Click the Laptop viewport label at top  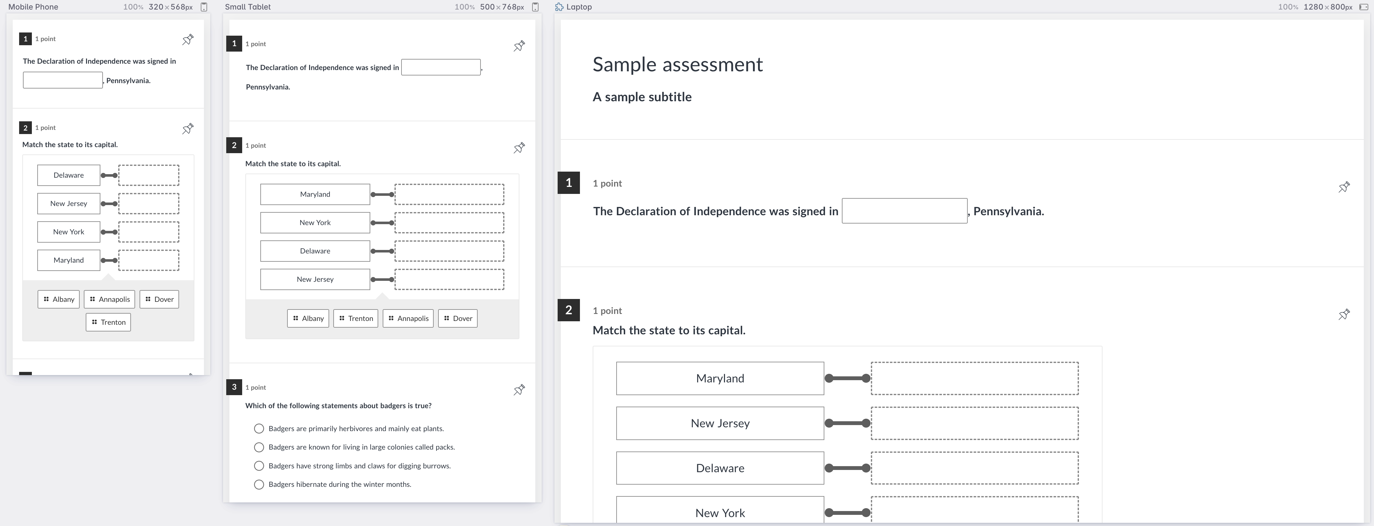coord(578,7)
